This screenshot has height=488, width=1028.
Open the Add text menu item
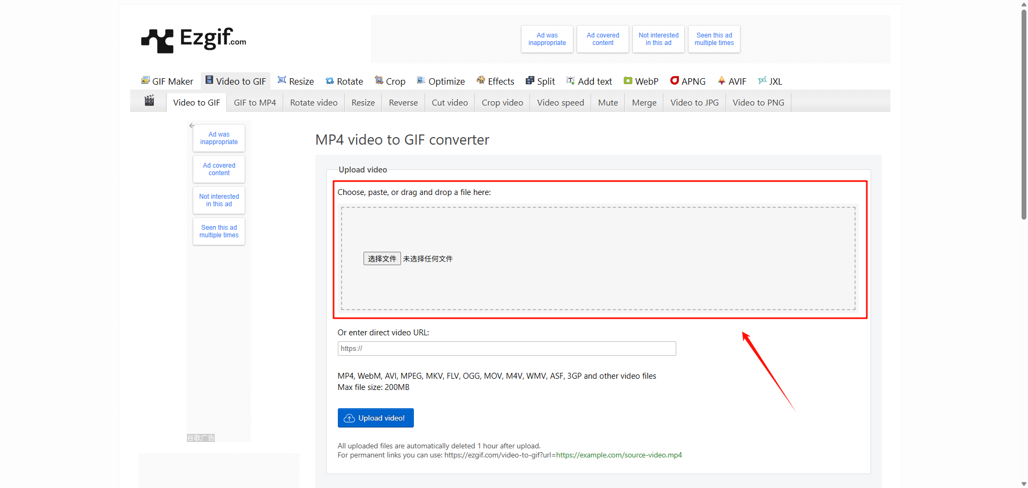(x=589, y=81)
